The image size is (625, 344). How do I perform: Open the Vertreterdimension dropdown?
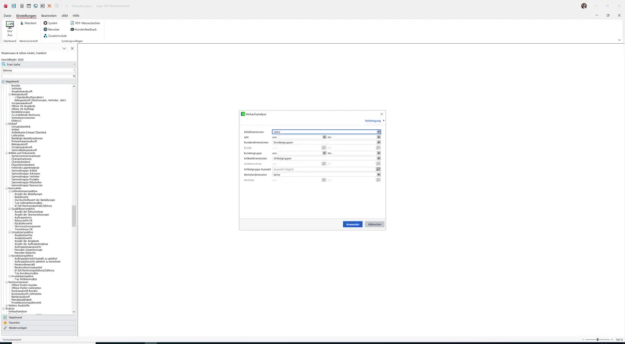click(x=379, y=175)
